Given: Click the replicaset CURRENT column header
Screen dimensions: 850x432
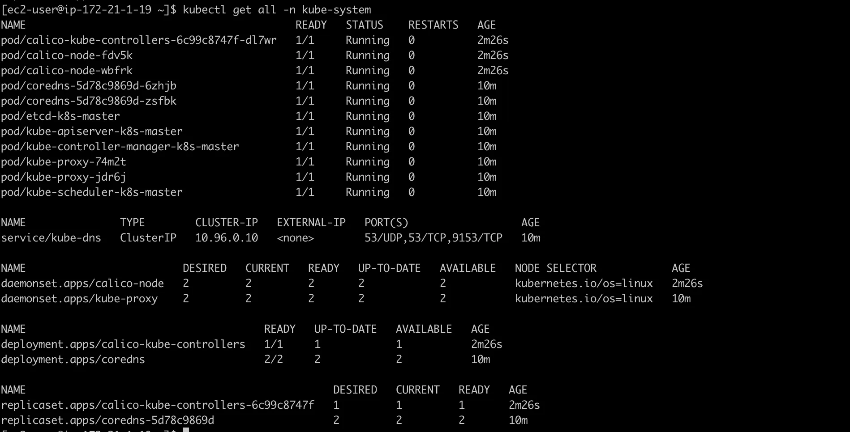Looking at the screenshot, I should 418,390.
